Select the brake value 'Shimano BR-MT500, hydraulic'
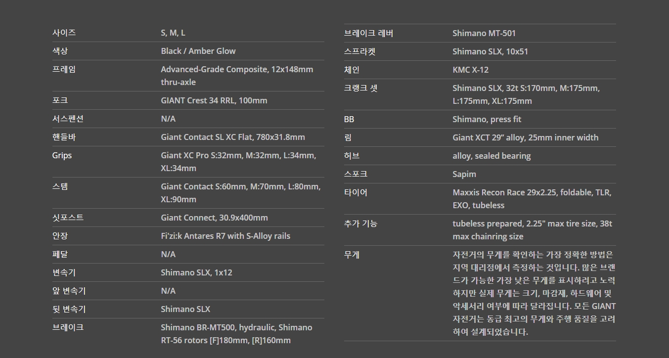This screenshot has height=358, width=669. [218, 327]
